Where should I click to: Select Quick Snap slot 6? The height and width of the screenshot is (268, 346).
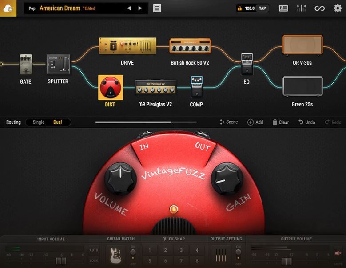(165, 261)
